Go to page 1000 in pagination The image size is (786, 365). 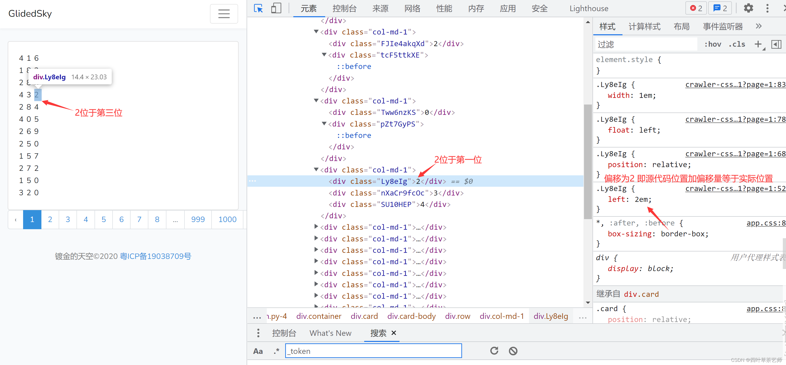[x=227, y=219]
